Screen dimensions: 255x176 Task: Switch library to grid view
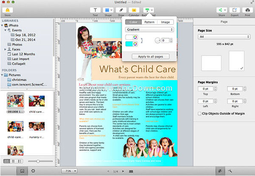6,161
